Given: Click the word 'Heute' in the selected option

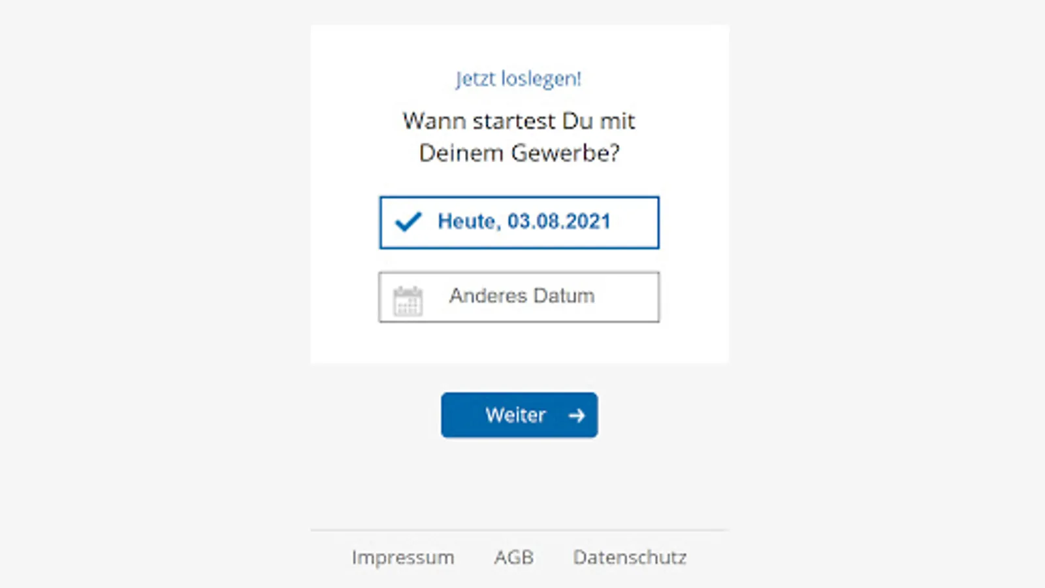Looking at the screenshot, I should pos(468,221).
